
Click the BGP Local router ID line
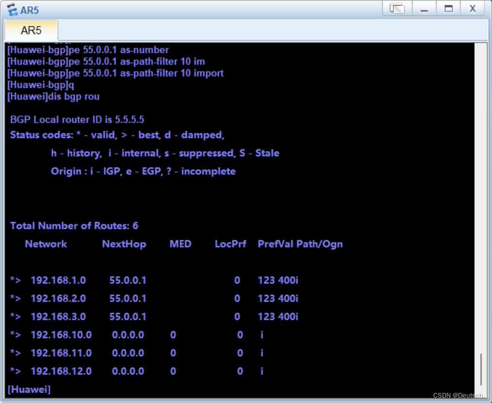77,119
